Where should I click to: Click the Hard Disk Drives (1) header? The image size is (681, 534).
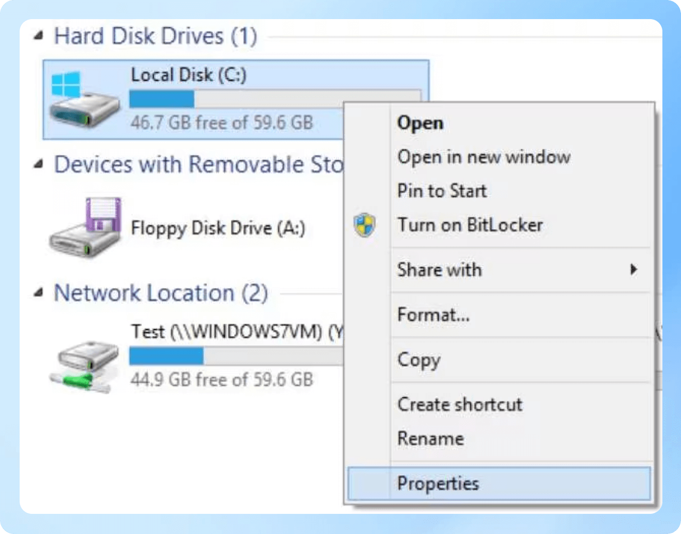click(x=156, y=36)
